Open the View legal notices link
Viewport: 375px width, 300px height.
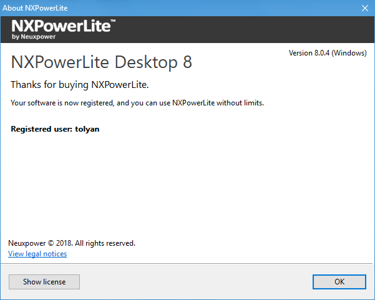pos(37,254)
